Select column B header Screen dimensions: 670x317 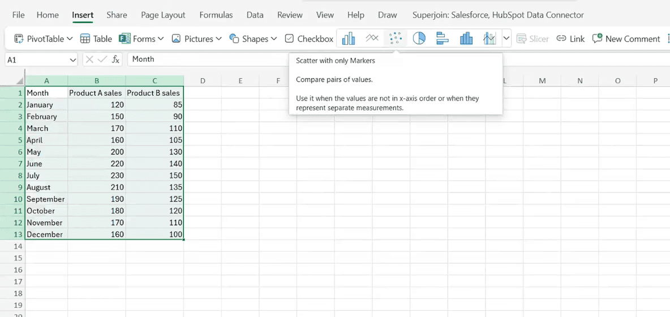coord(97,81)
